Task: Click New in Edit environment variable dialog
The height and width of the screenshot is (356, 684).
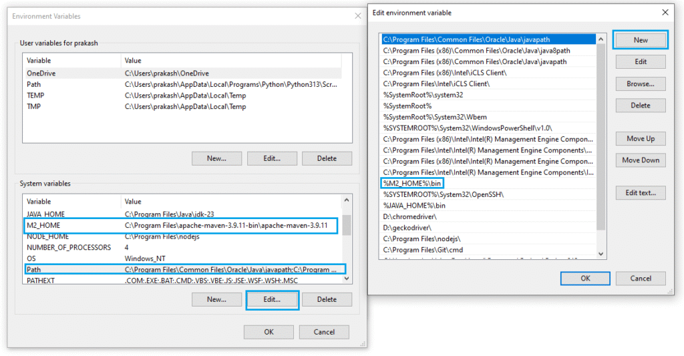Action: (641, 39)
